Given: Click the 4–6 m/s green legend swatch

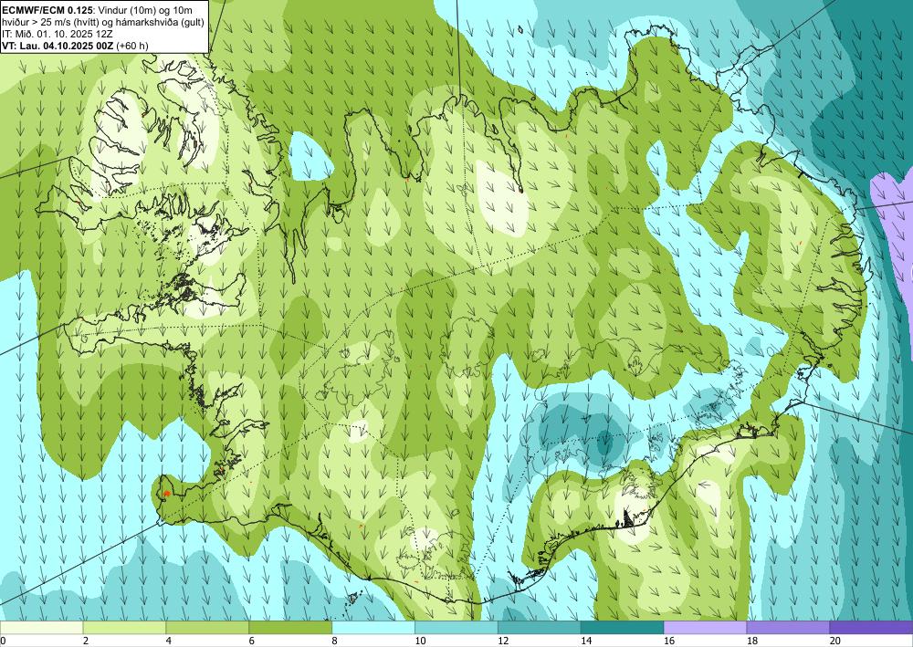Looking at the screenshot, I should [207, 628].
